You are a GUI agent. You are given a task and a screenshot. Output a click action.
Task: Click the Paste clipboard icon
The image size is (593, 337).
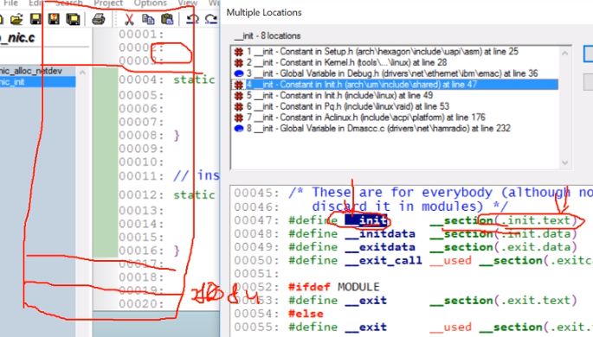pyautogui.click(x=167, y=19)
